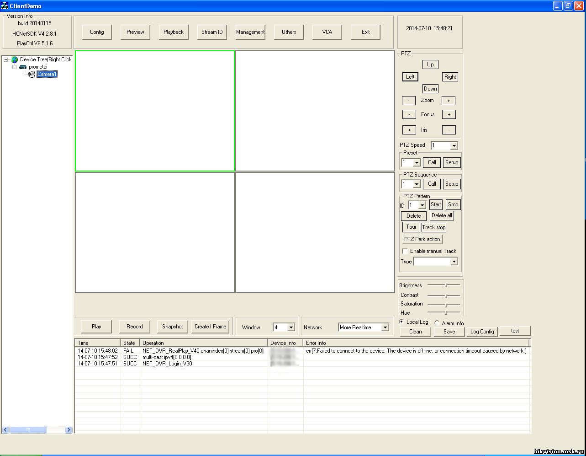Select the Alarm Info radio button
This screenshot has width=586, height=456.
[437, 323]
